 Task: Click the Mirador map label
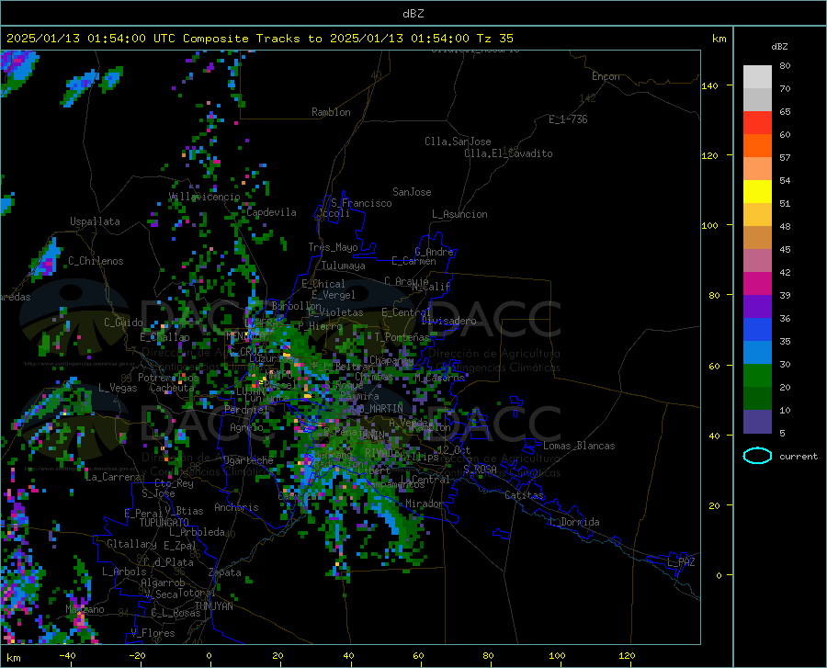[425, 504]
